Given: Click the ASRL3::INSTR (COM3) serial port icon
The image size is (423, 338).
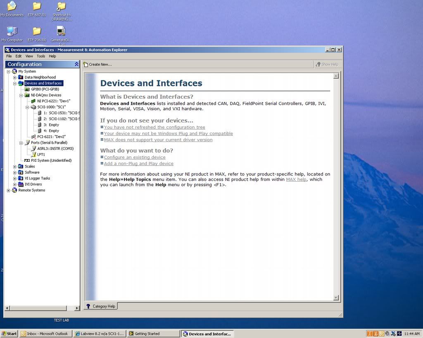Looking at the screenshot, I should coord(33,149).
